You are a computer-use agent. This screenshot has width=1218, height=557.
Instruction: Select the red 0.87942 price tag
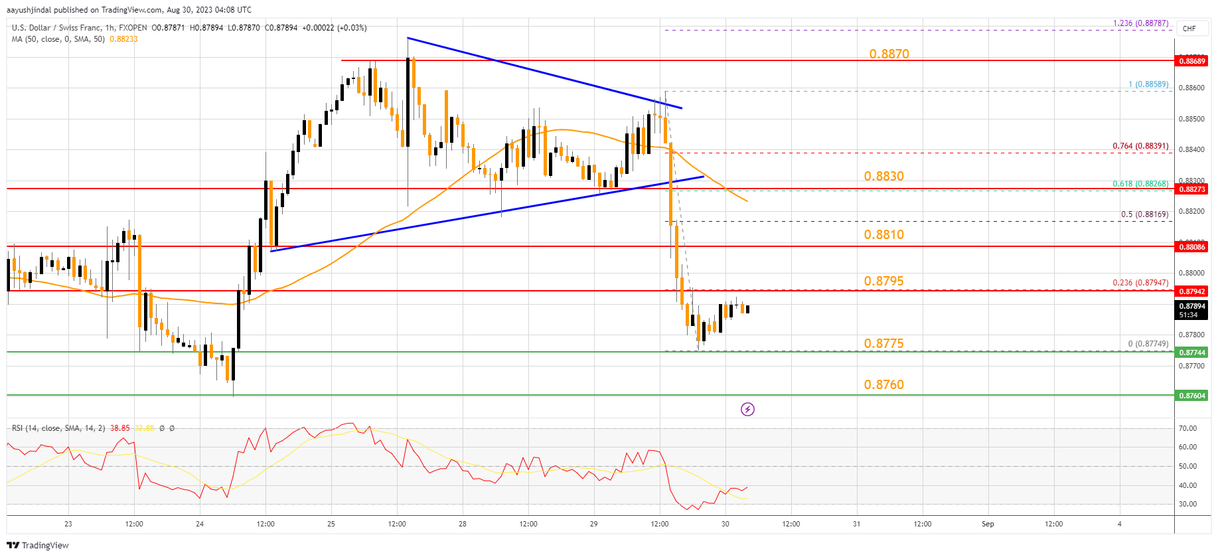click(x=1191, y=291)
